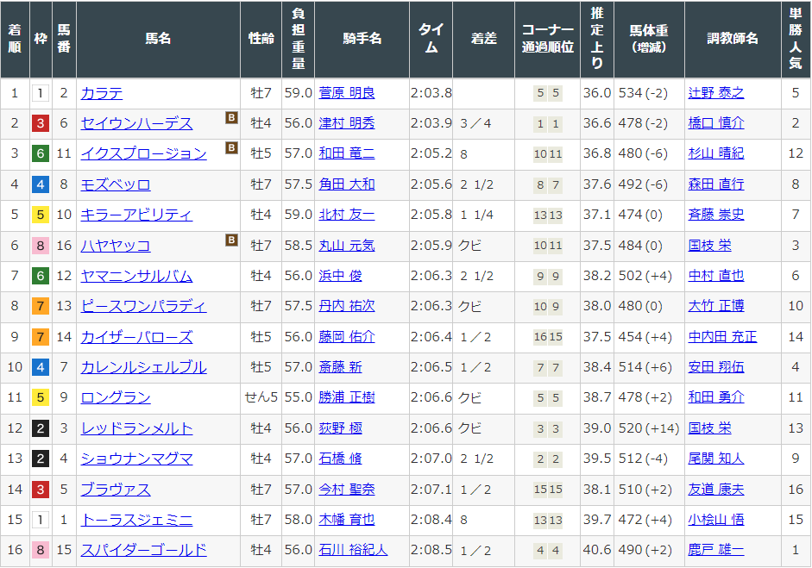
Task: Open horse link セイウンハーデス
Action: click(136, 123)
